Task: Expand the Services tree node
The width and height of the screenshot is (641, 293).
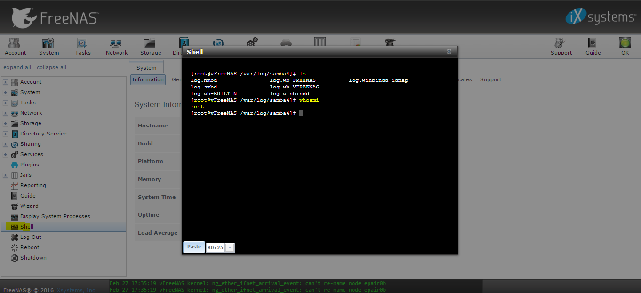Action: pyautogui.click(x=6, y=154)
